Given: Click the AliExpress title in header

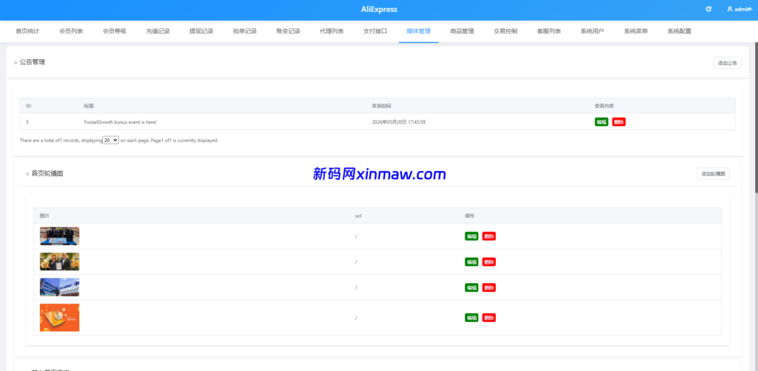Looking at the screenshot, I should 379,9.
